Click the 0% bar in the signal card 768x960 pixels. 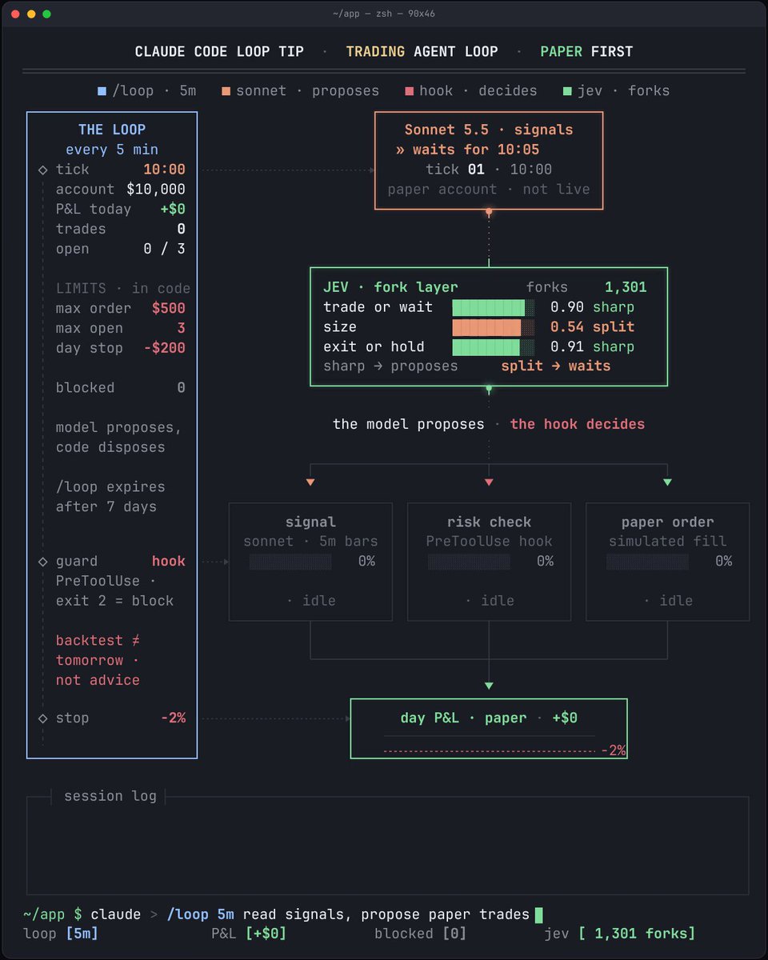[x=290, y=562]
